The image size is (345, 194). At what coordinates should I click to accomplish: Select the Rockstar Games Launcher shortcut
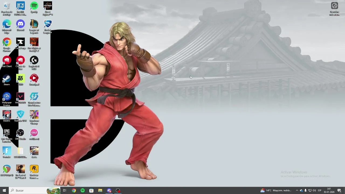[x=34, y=171]
